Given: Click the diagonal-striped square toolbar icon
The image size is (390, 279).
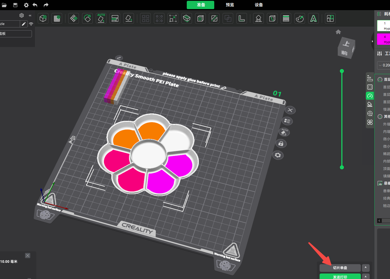Looking at the screenshot, I should pyautogui.click(x=214, y=18).
